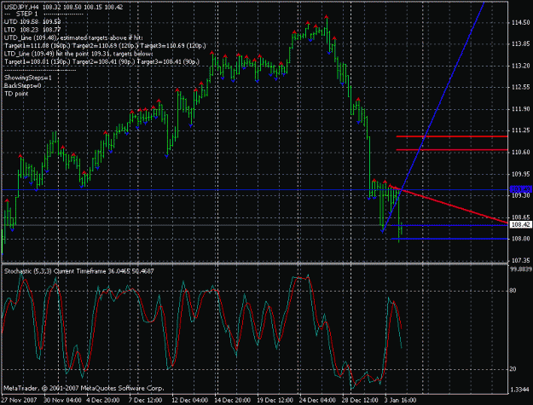Click the 113.85 price axis label
The image size is (533, 405).
pyautogui.click(x=520, y=44)
